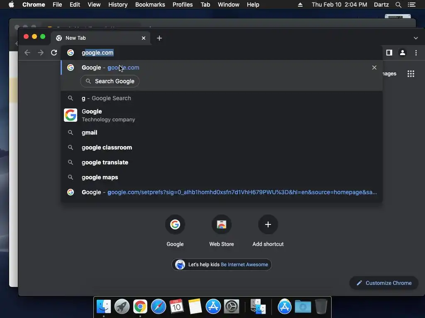Viewport: 425px width, 318px height.
Task: Open the Be Internet Awesome link
Action: click(x=244, y=265)
